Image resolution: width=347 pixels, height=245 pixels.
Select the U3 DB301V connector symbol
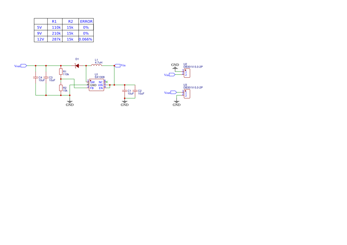[x=187, y=94]
